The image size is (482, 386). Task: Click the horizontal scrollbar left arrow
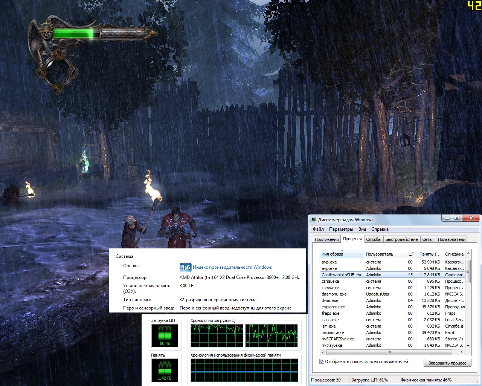click(x=322, y=352)
